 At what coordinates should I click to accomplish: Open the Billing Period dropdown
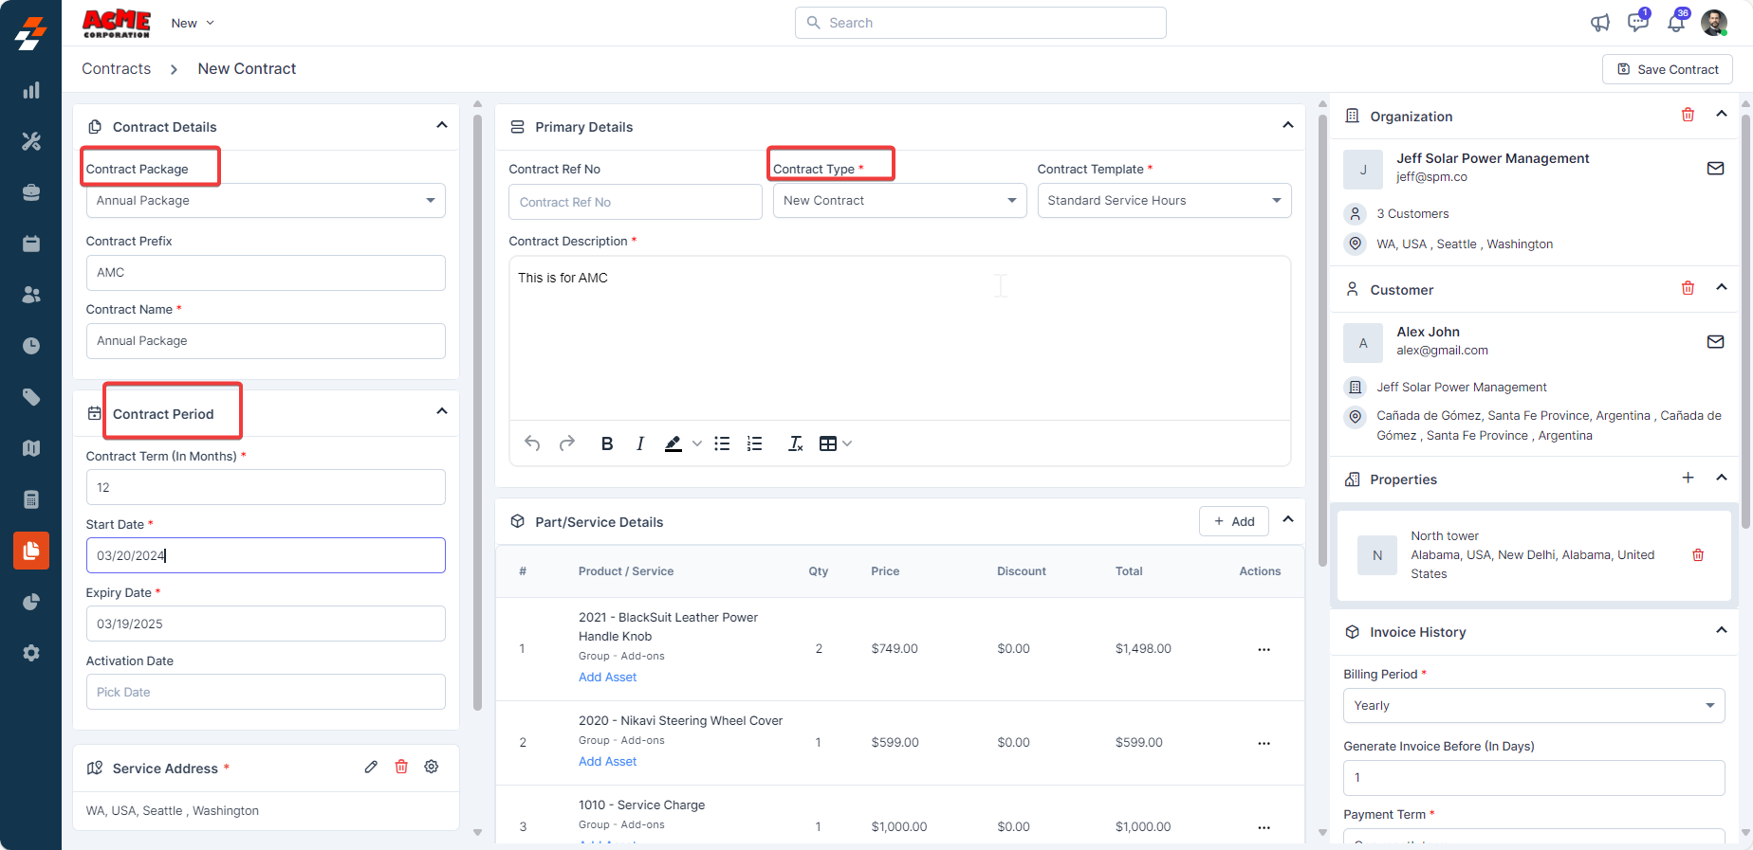(x=1533, y=706)
